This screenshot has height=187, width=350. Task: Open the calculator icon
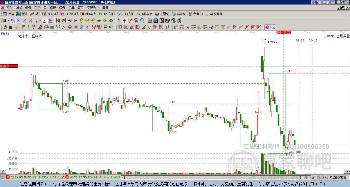(156, 21)
